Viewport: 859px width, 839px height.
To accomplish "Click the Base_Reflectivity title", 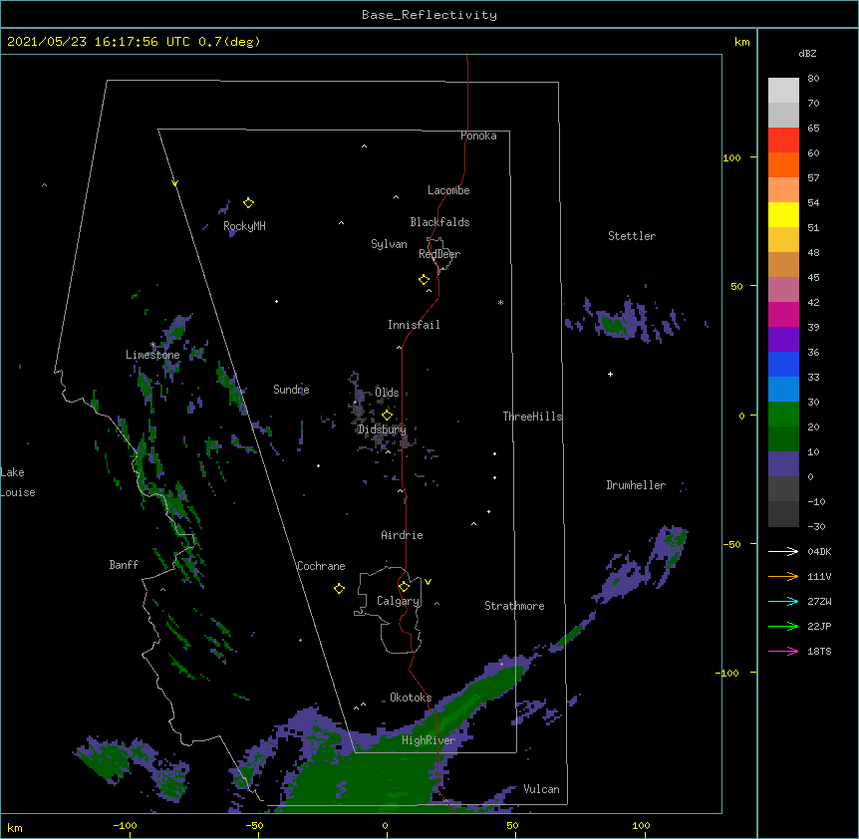I will [x=429, y=15].
